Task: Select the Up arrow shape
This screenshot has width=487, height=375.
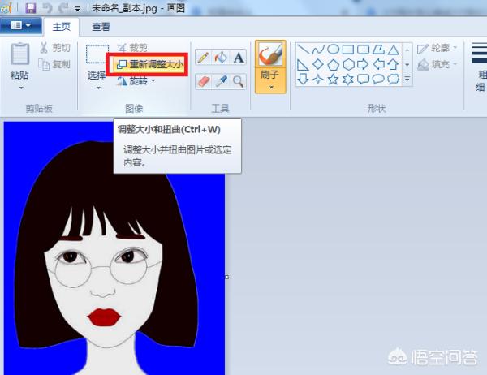Action: point(393,64)
